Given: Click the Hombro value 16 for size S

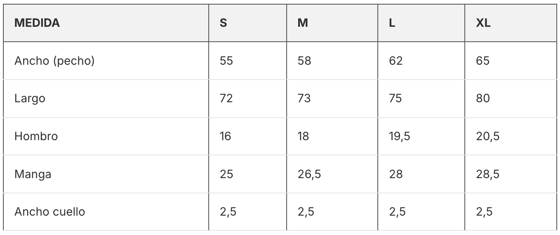Looking at the screenshot, I should point(226,136).
